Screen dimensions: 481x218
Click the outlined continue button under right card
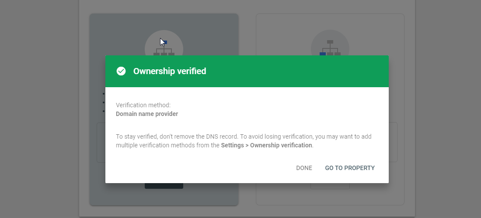(x=330, y=186)
